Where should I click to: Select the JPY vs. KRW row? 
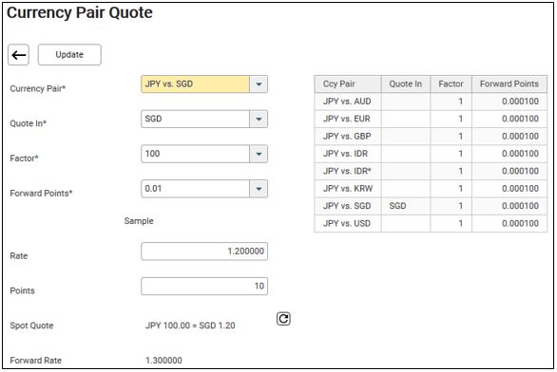431,189
